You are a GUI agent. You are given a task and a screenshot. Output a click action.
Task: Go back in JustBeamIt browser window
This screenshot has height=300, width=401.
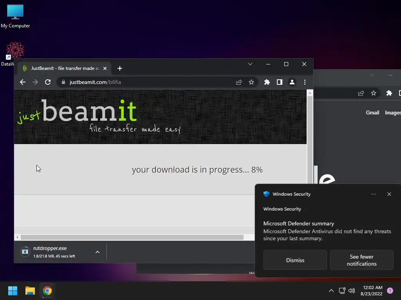23,82
